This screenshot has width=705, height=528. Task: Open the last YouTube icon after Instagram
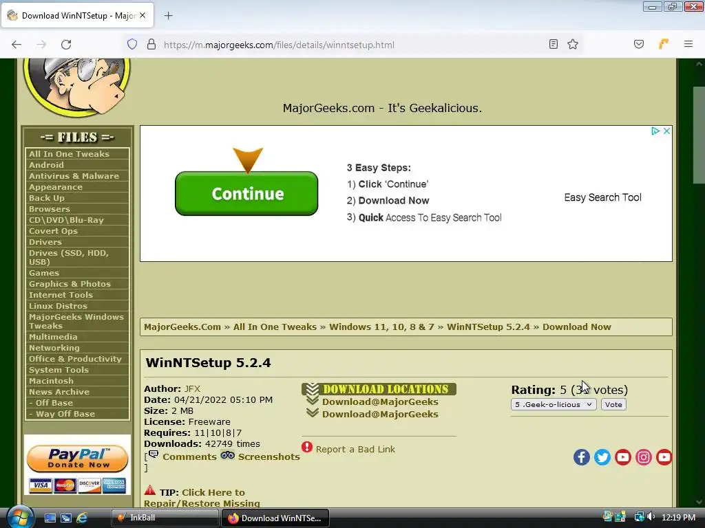click(664, 457)
